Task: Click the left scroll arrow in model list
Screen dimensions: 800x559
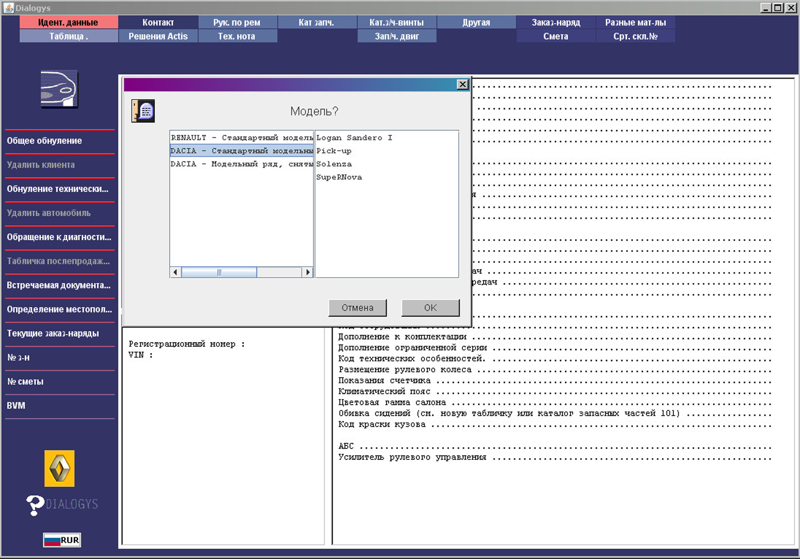Action: pos(175,272)
